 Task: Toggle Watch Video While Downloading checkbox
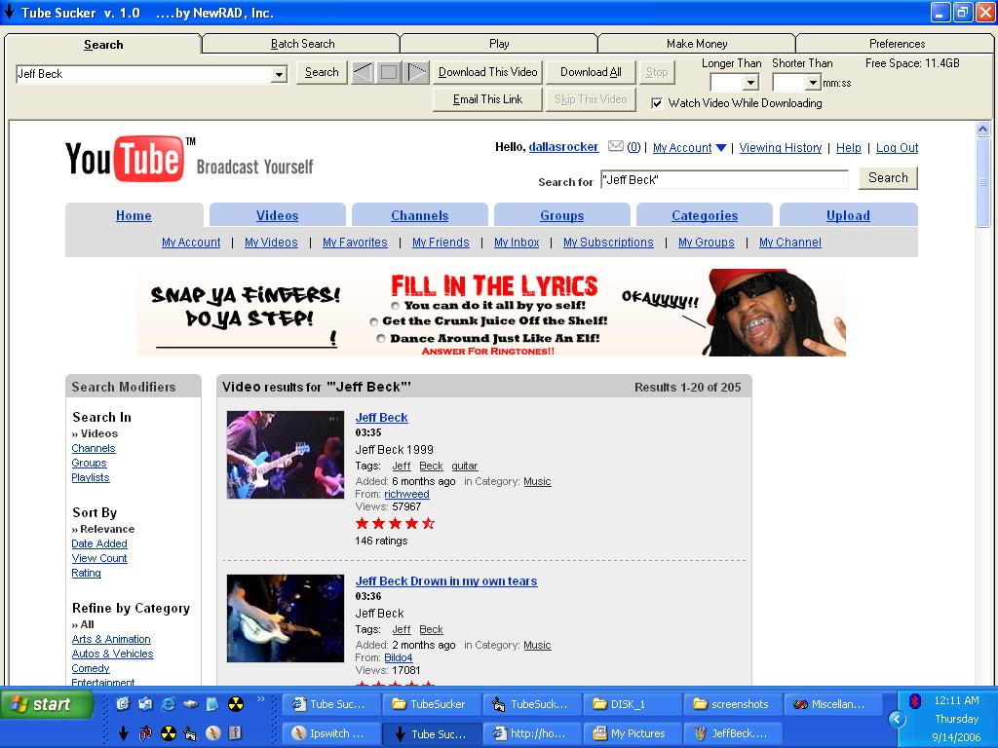point(657,103)
